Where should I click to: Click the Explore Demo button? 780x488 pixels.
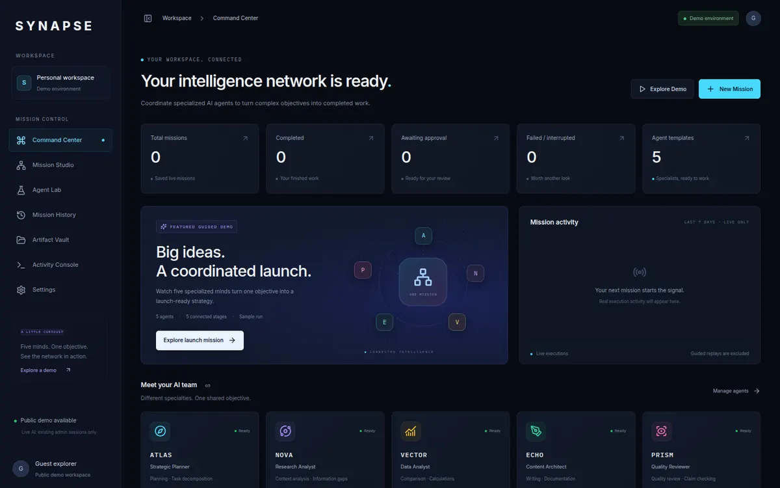(x=662, y=89)
